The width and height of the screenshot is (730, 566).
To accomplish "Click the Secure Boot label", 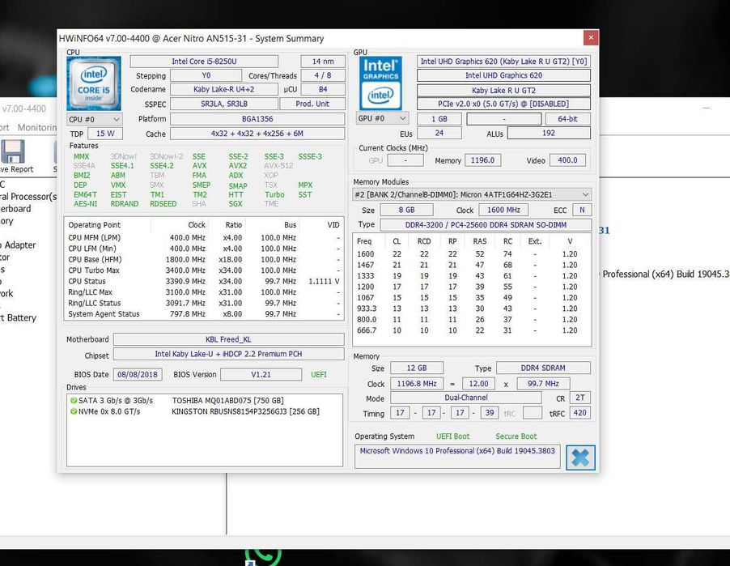I will coord(516,436).
